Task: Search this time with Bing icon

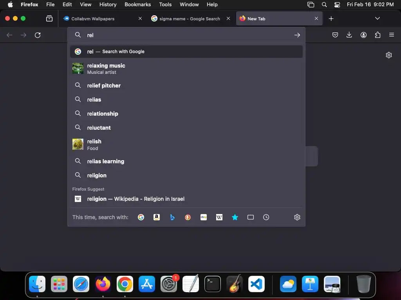Action: (x=172, y=217)
